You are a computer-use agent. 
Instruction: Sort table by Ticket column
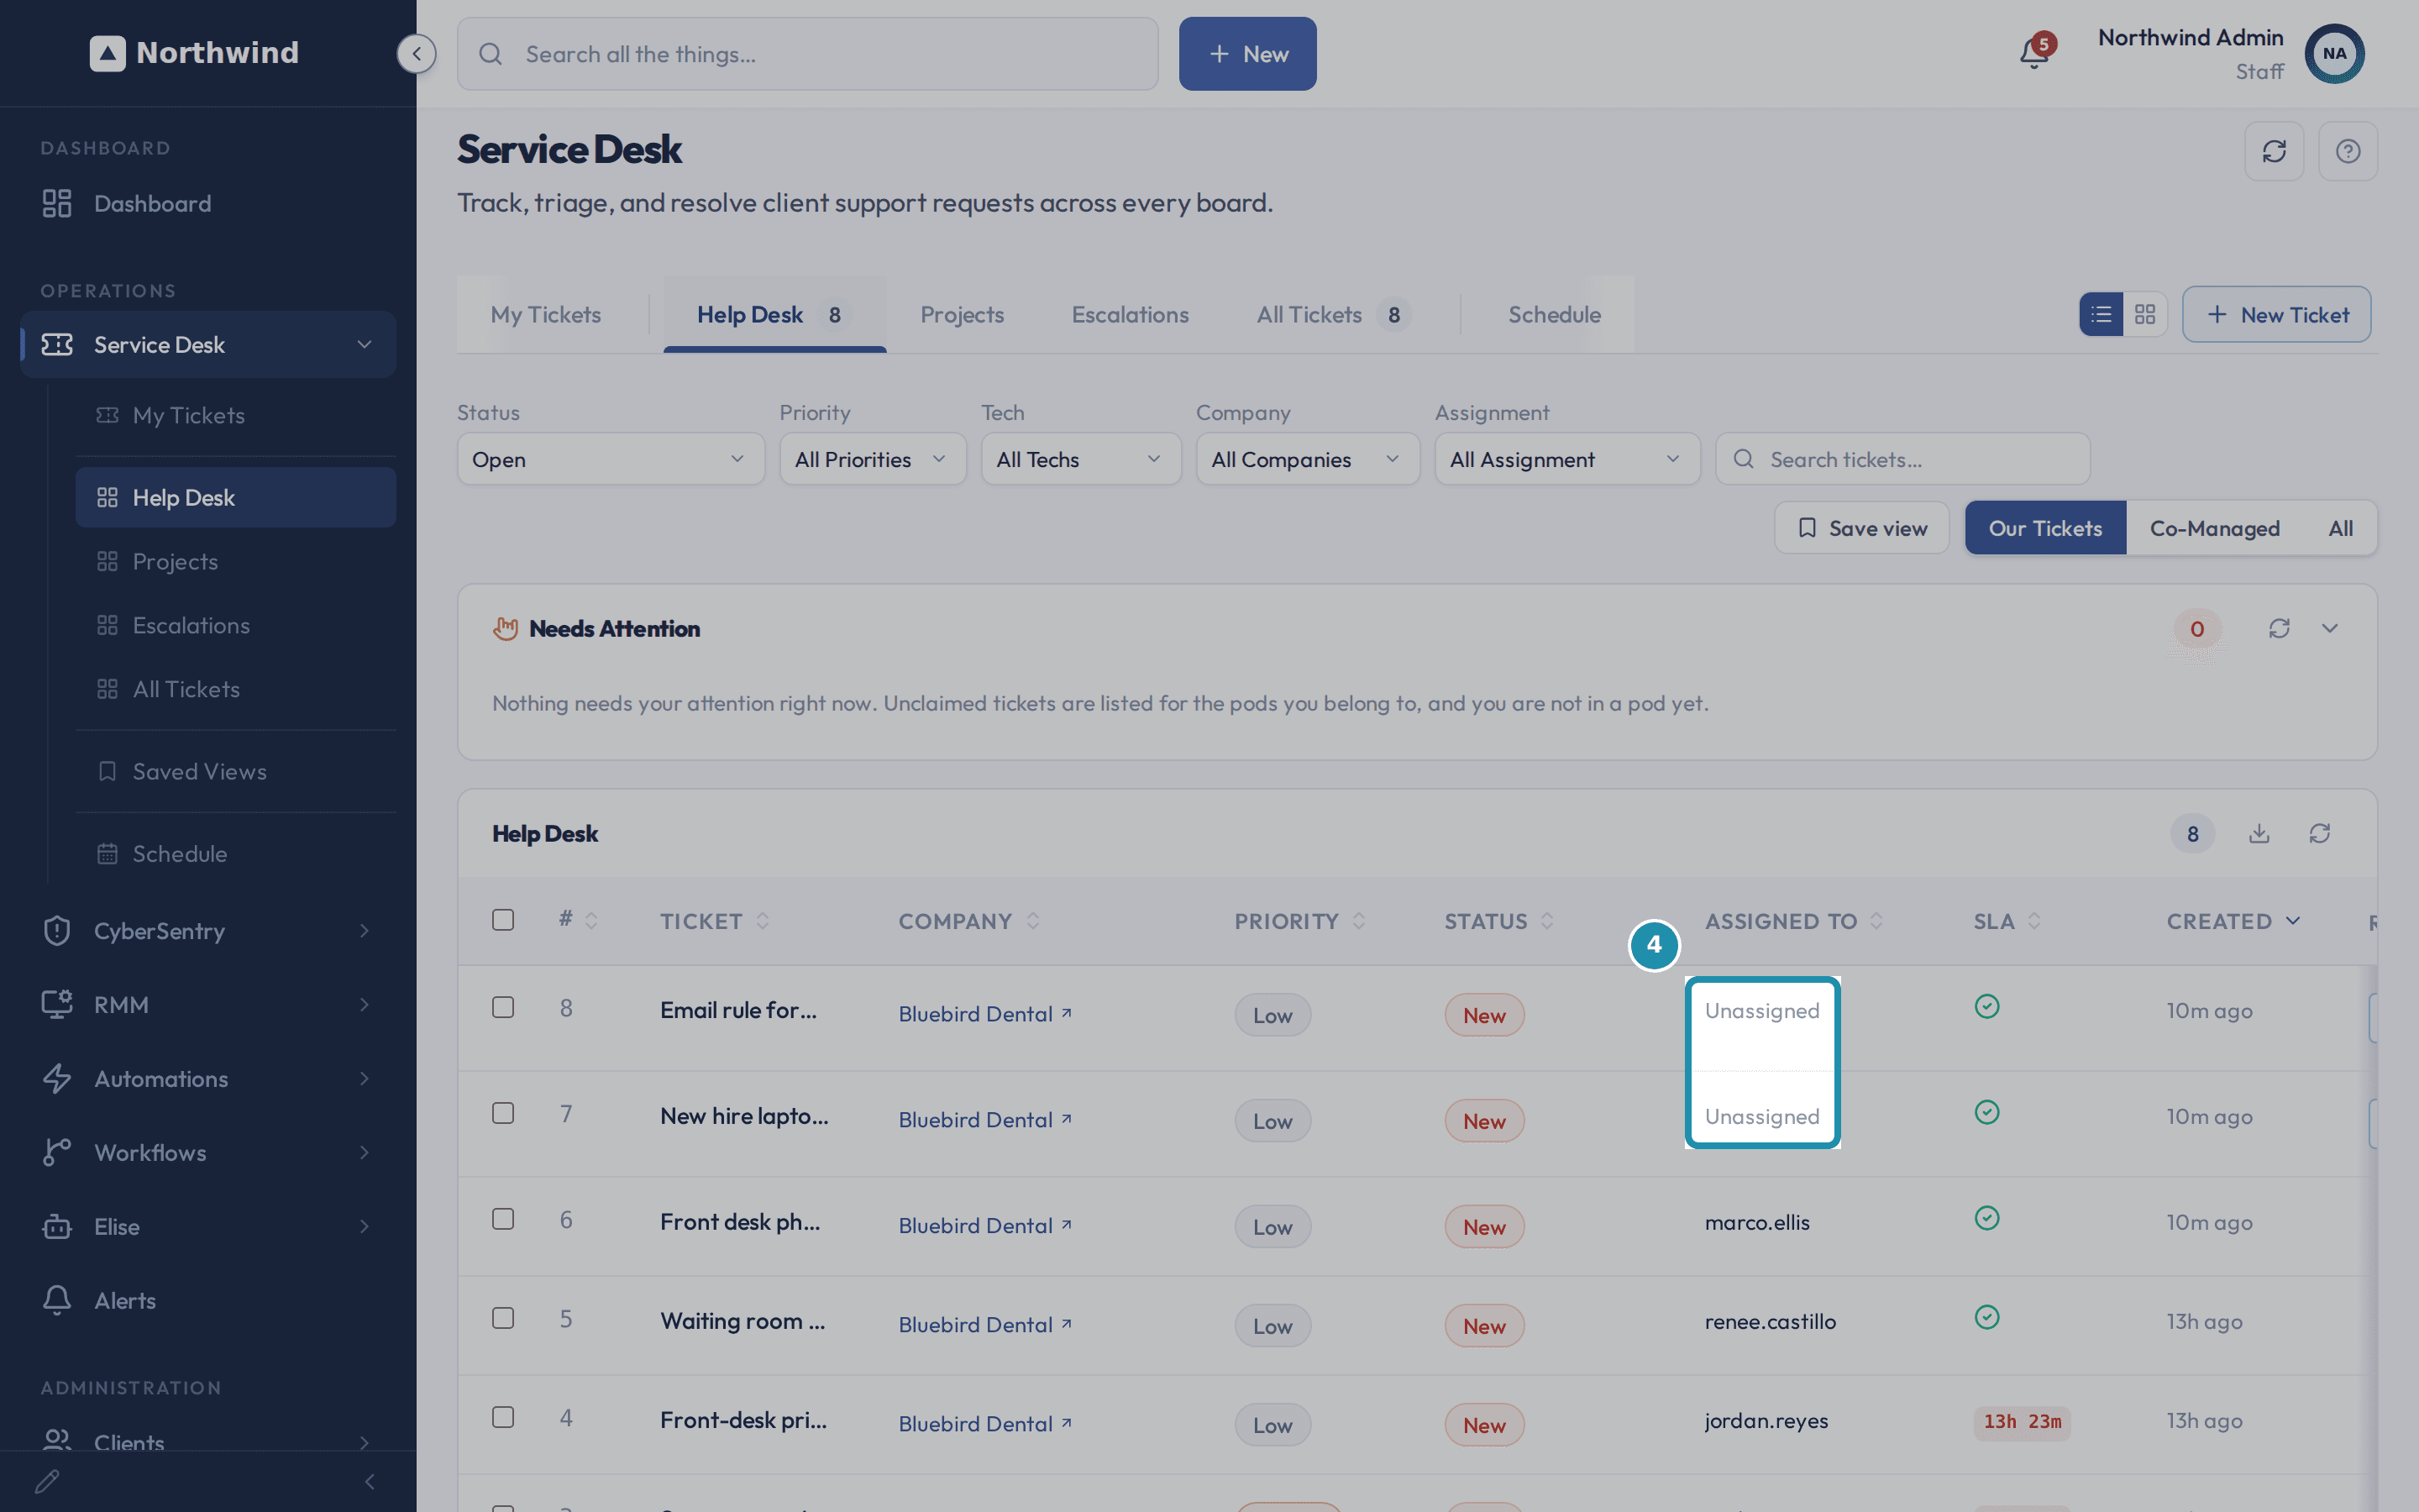click(715, 921)
